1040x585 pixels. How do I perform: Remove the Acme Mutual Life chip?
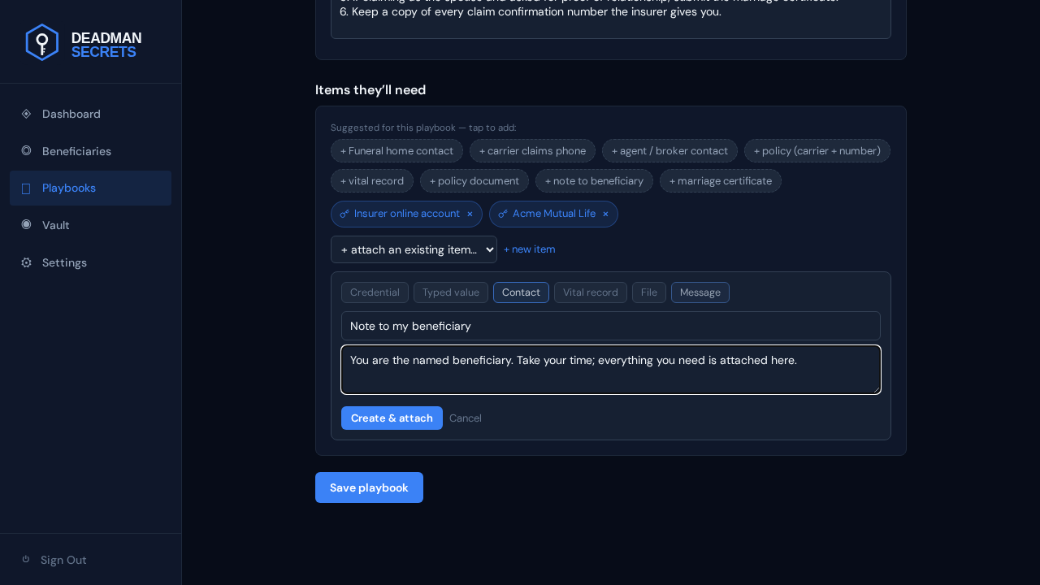click(x=605, y=214)
